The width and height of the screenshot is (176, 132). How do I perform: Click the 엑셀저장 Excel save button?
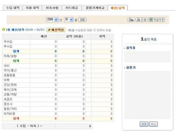pos(156,20)
